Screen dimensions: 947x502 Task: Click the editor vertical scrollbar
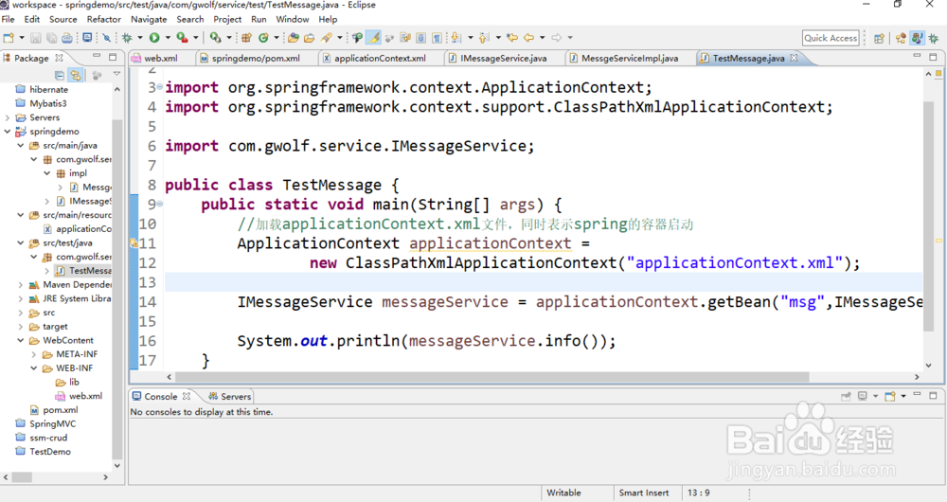[929, 218]
